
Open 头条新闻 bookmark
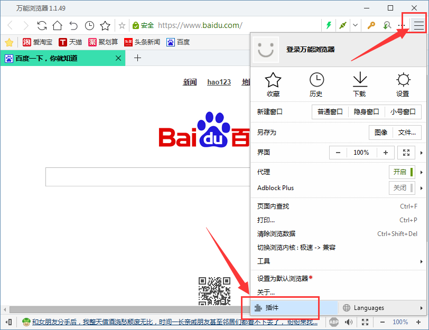tap(142, 42)
